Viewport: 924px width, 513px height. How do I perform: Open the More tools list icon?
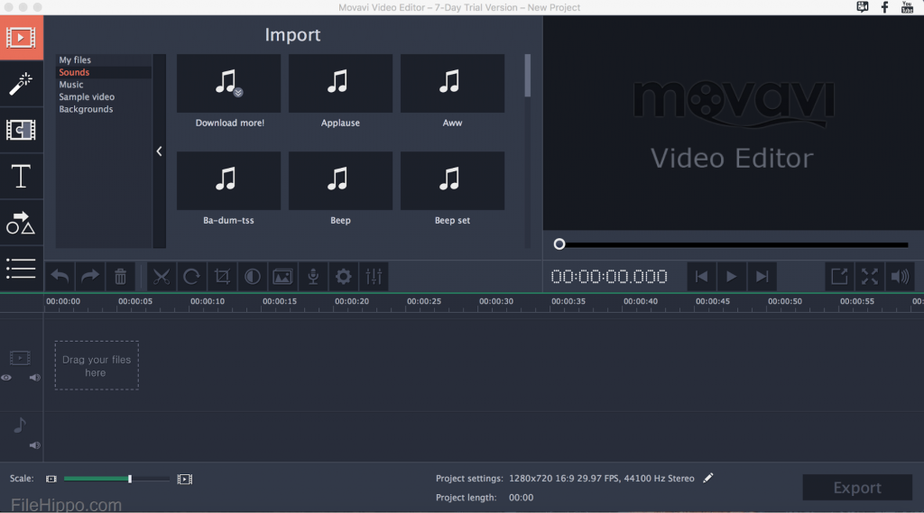pos(22,269)
